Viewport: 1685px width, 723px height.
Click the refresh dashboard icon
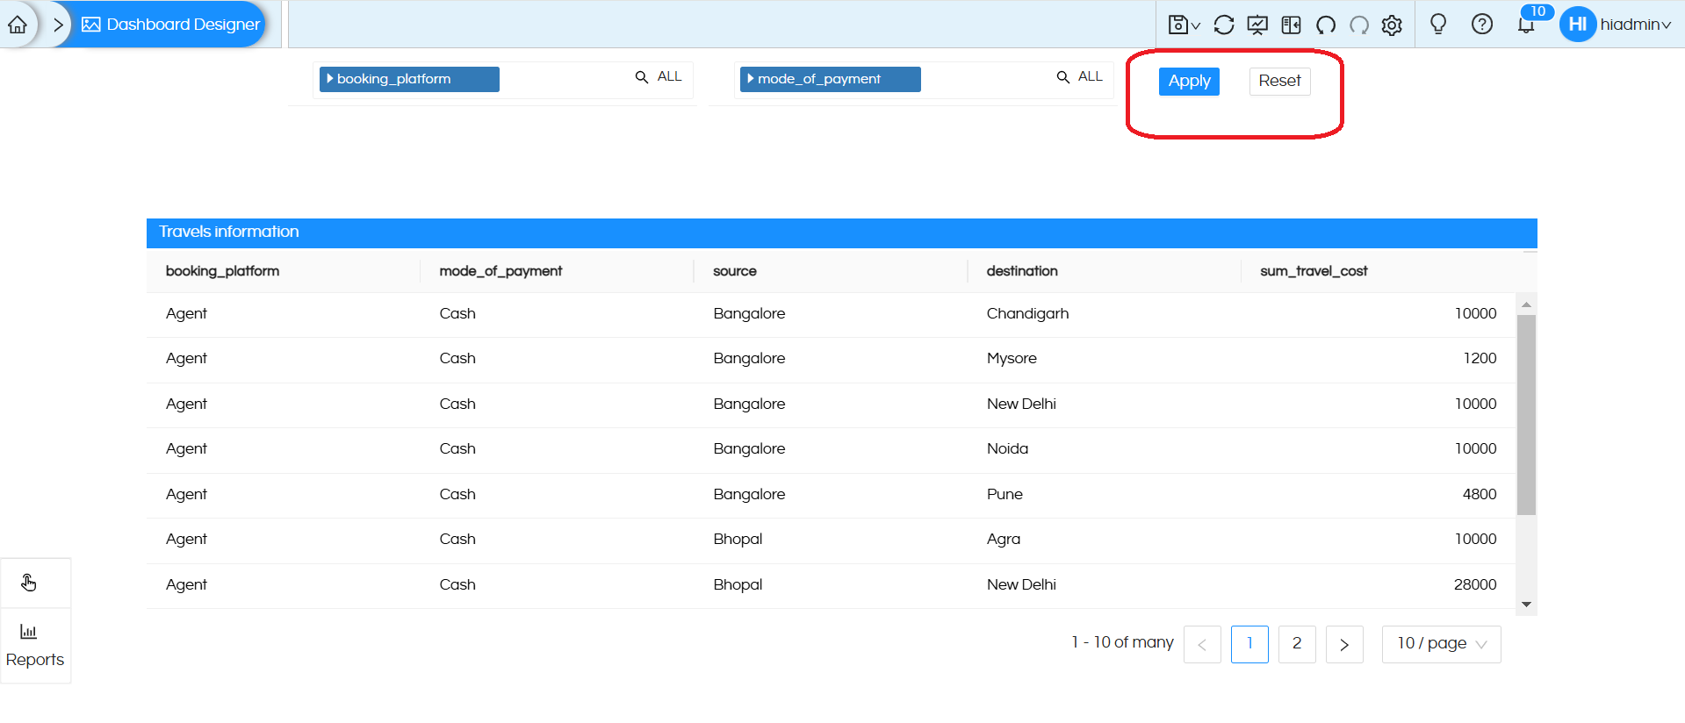point(1224,25)
